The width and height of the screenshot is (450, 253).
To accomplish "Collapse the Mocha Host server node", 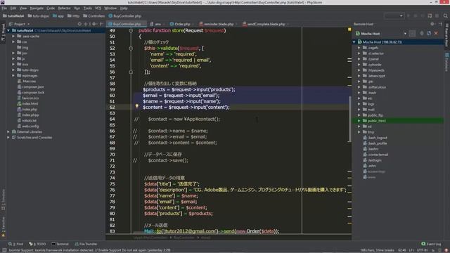I will [x=354, y=42].
